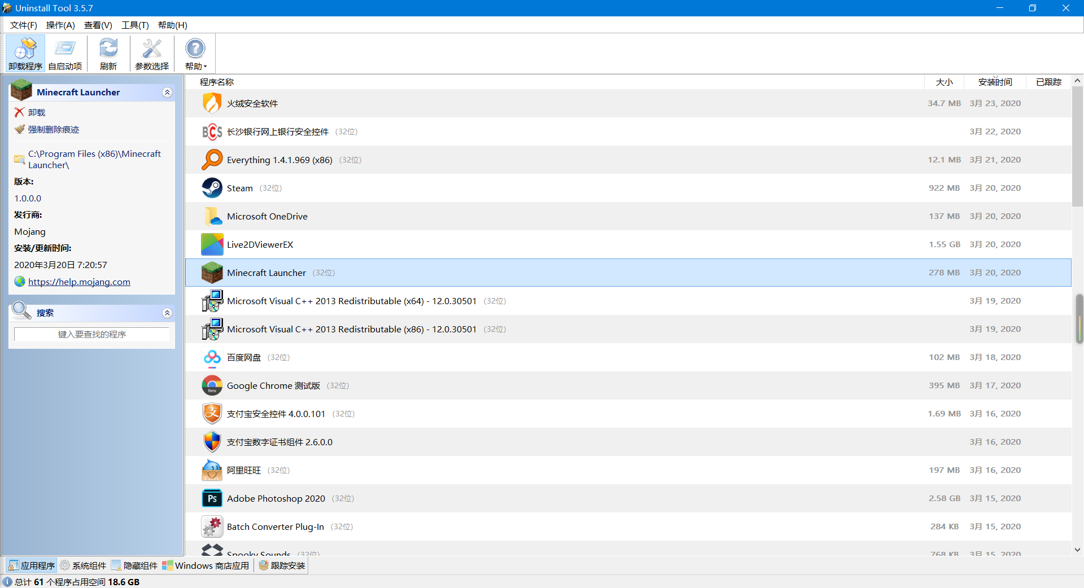The width and height of the screenshot is (1084, 588).
Task: Click the 3月 23, 2020 install date
Action: click(995, 103)
